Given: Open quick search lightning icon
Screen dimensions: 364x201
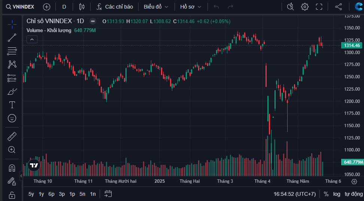Looking at the screenshot, I should (x=290, y=7).
